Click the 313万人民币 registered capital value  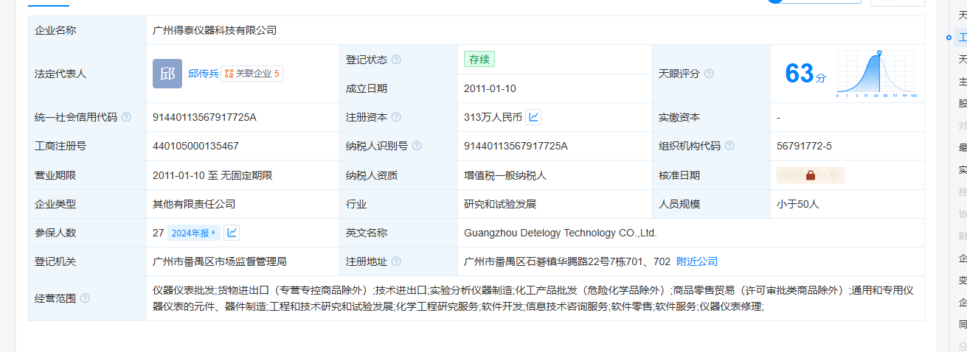click(493, 117)
